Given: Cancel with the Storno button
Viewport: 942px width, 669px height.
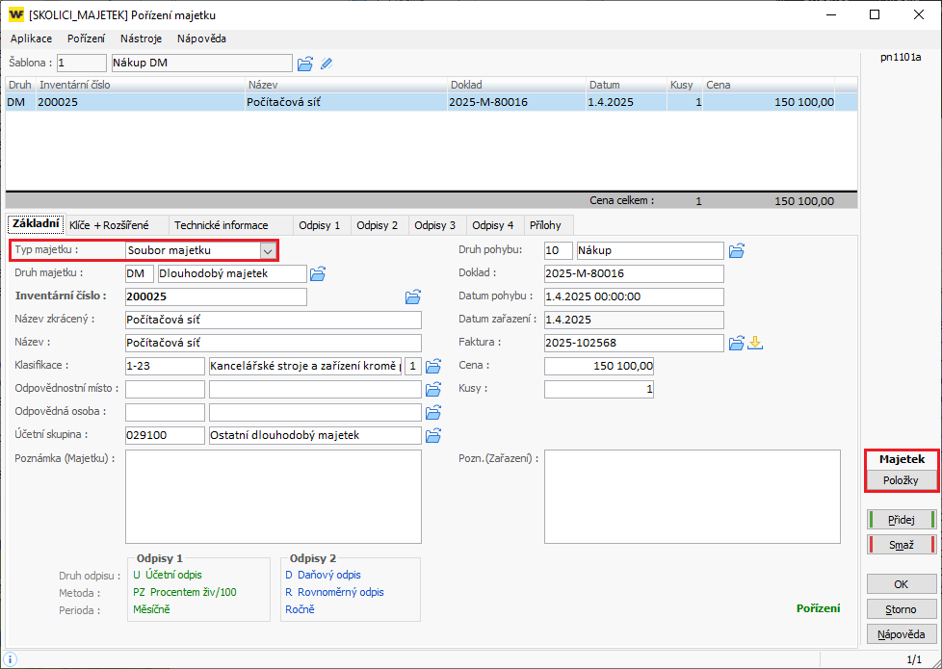Looking at the screenshot, I should click(902, 609).
